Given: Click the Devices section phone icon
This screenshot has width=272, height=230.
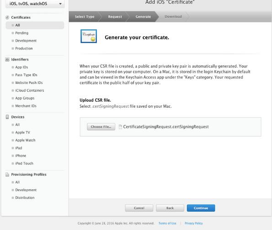Looking at the screenshot, I should pos(7,117).
